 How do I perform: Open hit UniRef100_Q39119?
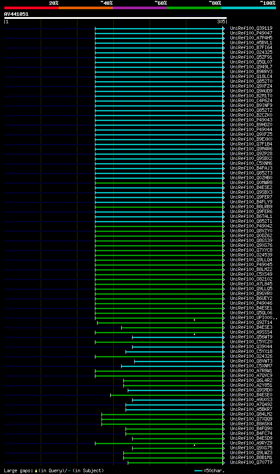(x=251, y=28)
